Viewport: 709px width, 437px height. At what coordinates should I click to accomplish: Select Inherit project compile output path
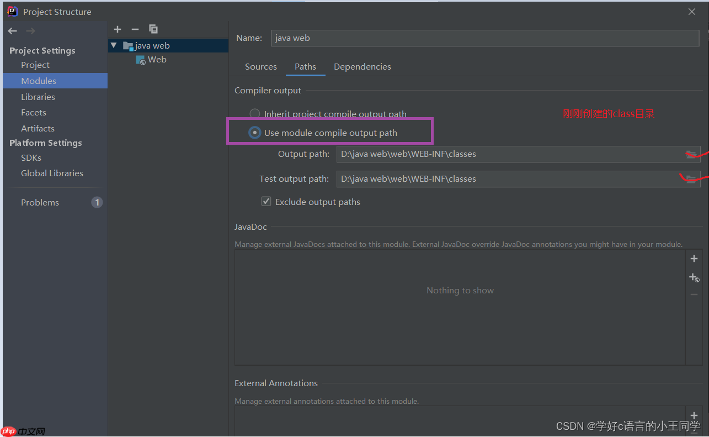(x=254, y=114)
